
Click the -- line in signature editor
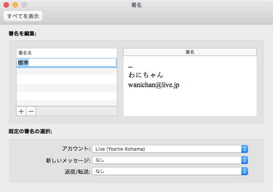coord(130,67)
